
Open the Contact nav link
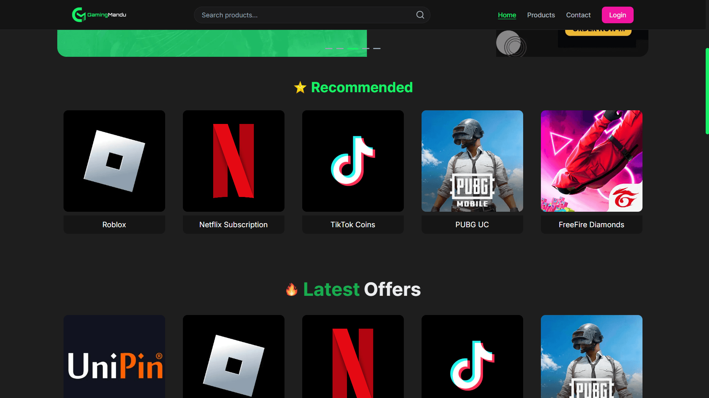point(578,15)
